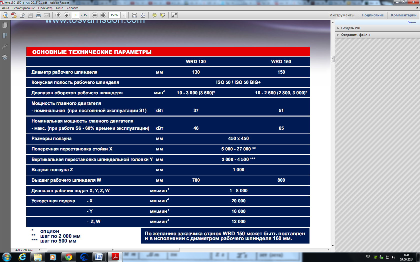This screenshot has width=420, height=262.
Task: Click the Sign/edit document pencil icon
Action: (22, 15)
